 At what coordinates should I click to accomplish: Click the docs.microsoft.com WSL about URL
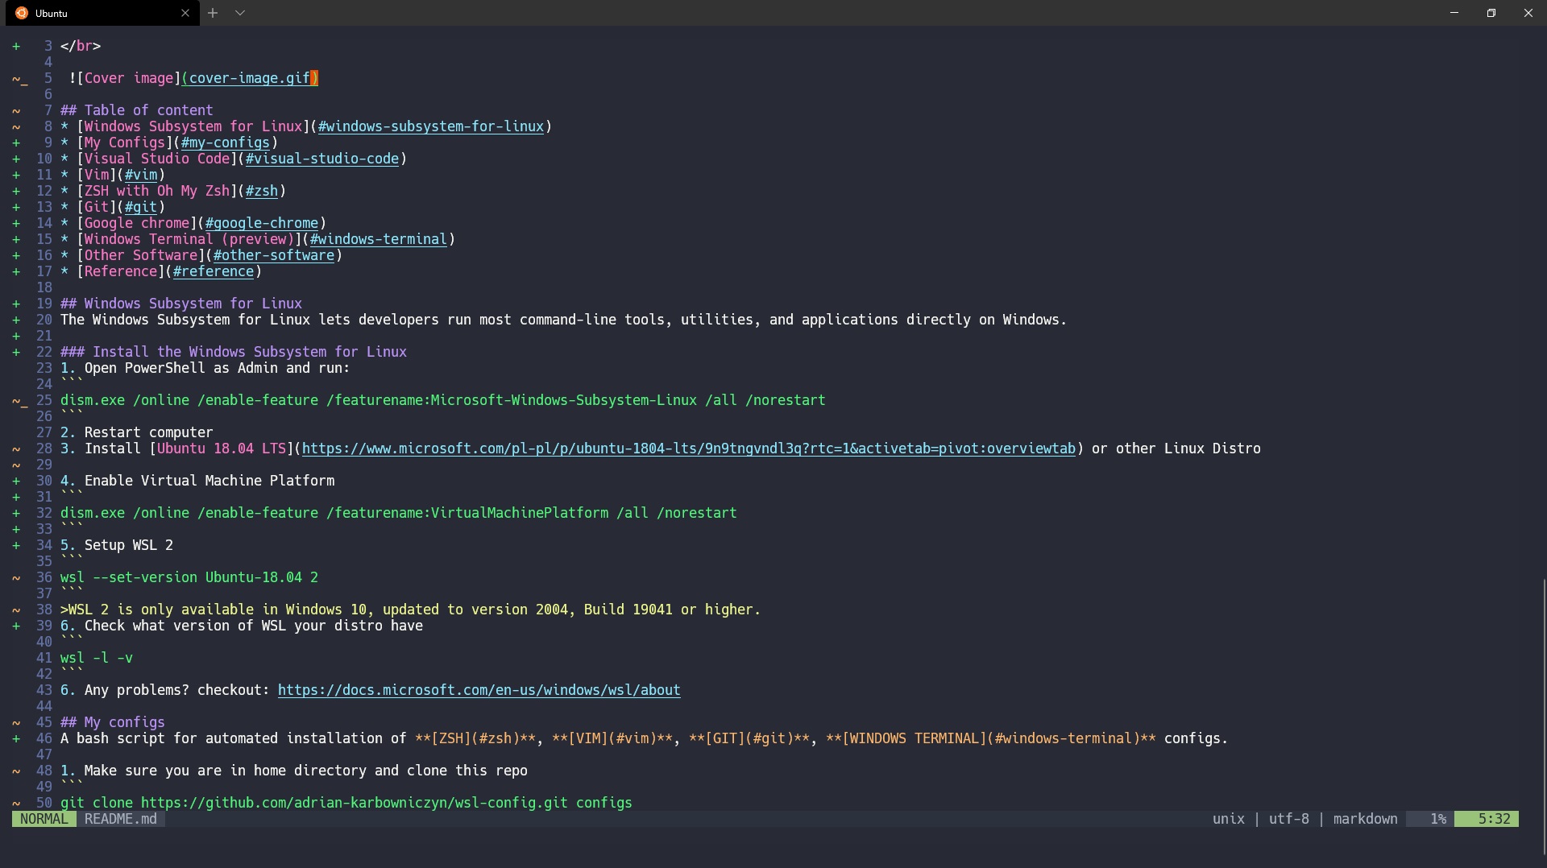(x=479, y=690)
